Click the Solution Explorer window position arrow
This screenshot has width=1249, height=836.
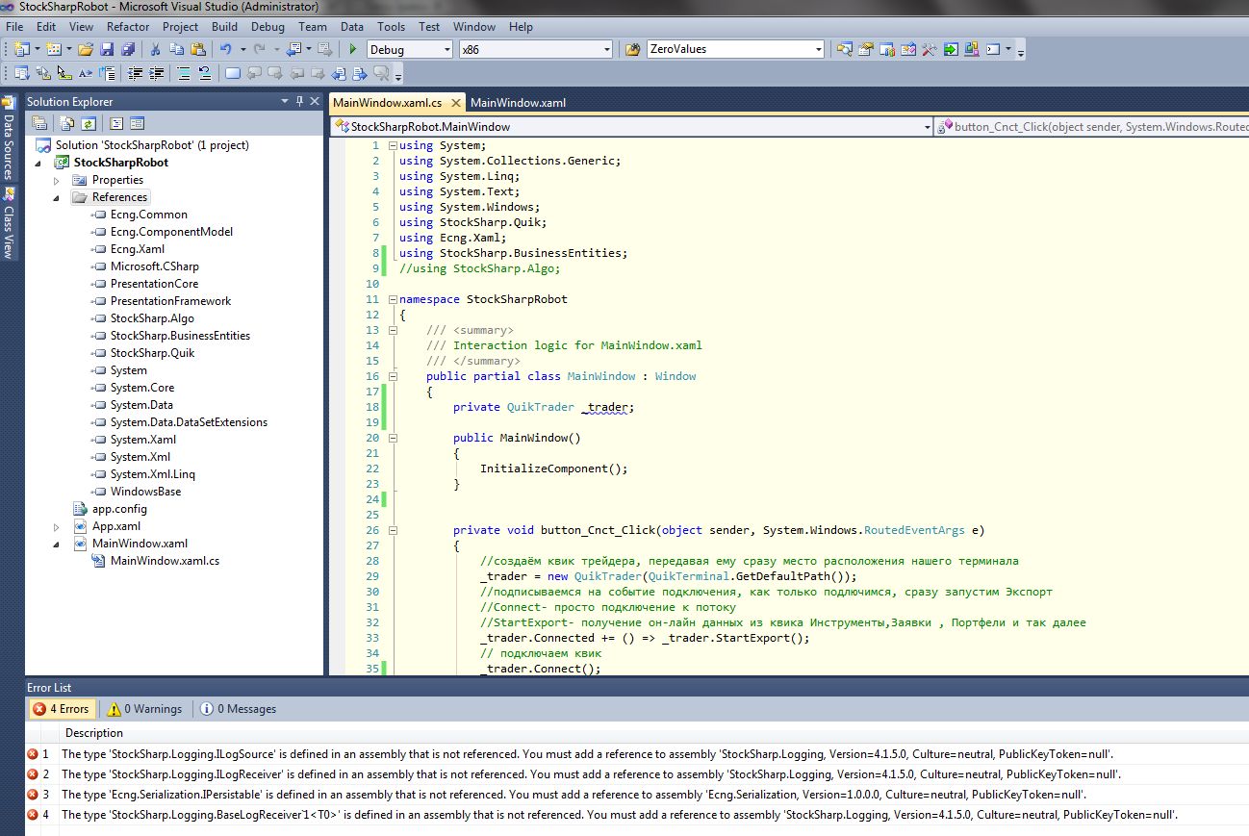[x=285, y=101]
